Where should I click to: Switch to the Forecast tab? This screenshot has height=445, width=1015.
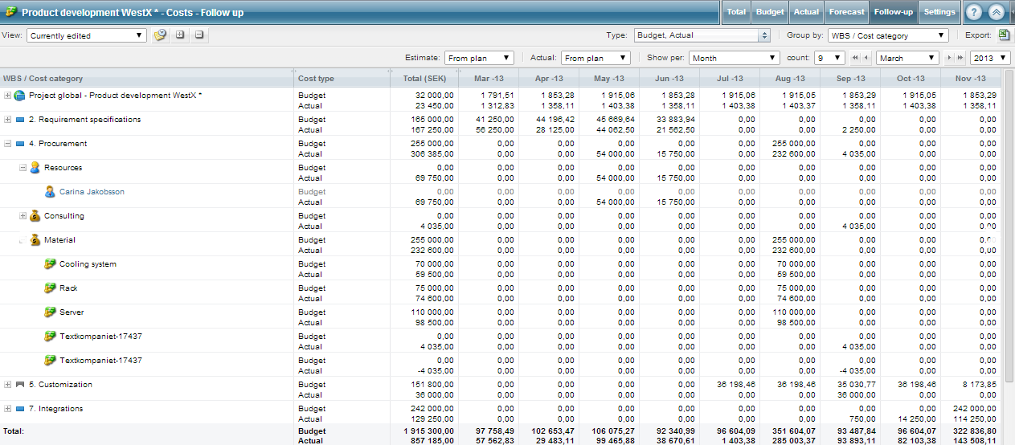point(846,12)
